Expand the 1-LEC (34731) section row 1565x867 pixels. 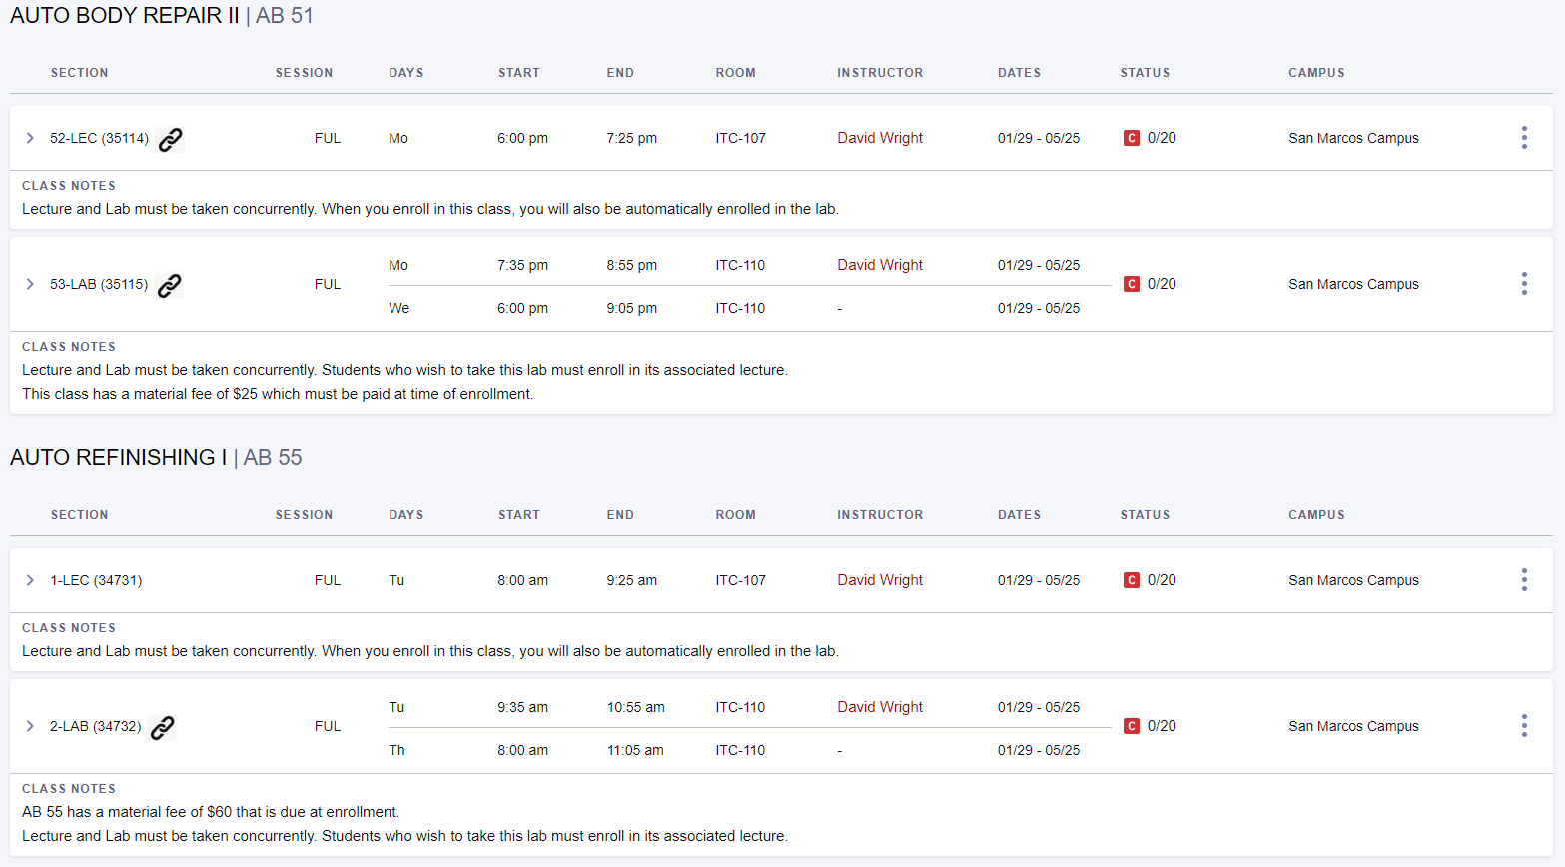(x=30, y=580)
